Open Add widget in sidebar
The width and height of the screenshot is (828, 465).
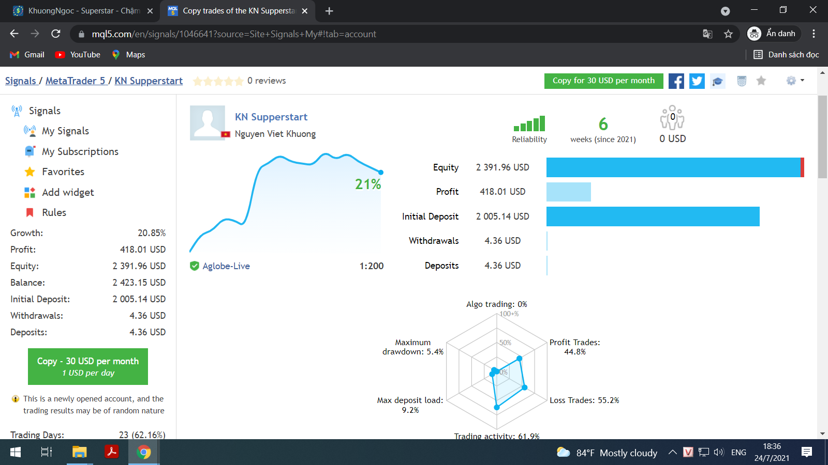[59, 192]
